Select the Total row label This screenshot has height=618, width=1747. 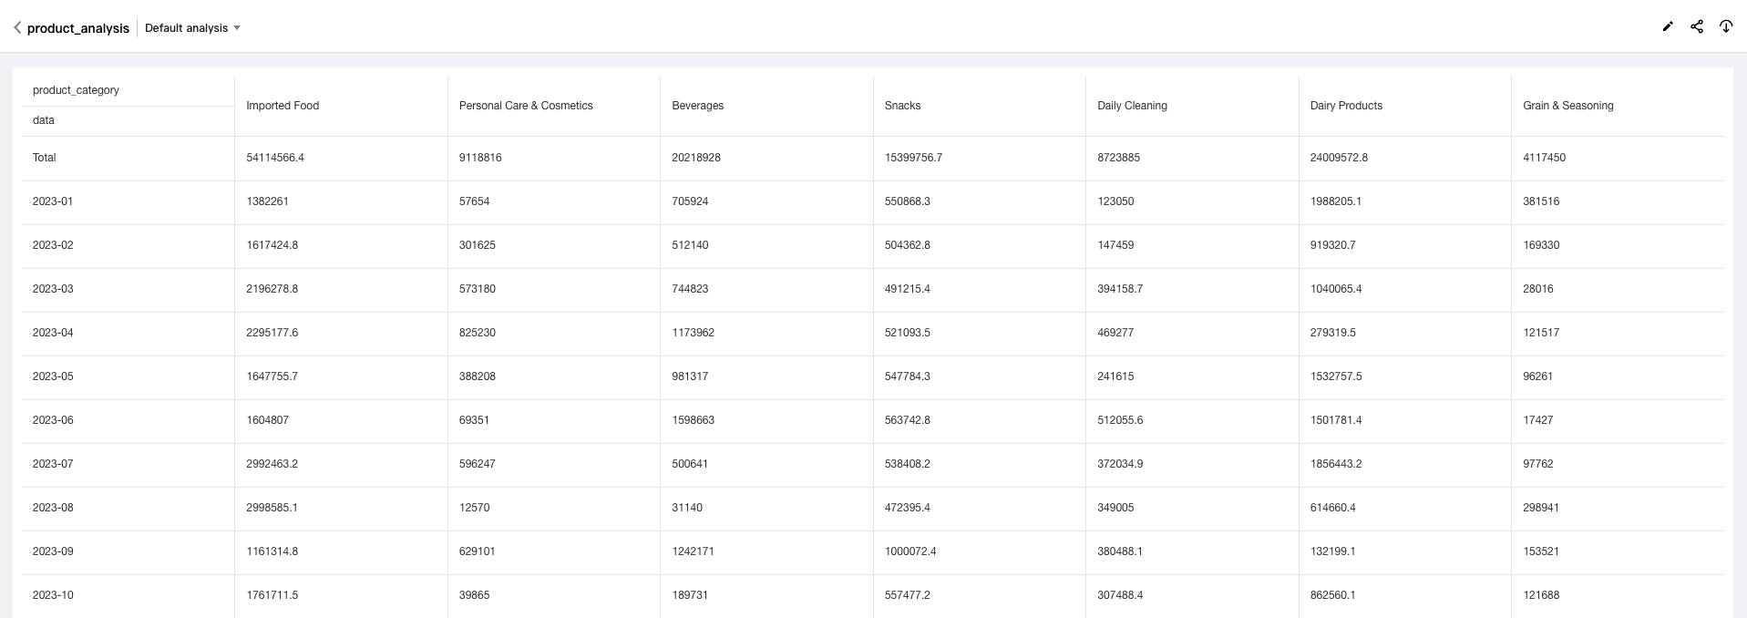point(45,158)
